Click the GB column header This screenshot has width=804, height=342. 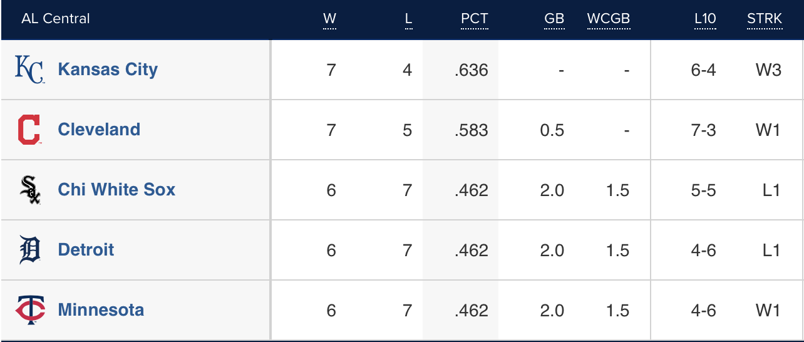pos(554,19)
